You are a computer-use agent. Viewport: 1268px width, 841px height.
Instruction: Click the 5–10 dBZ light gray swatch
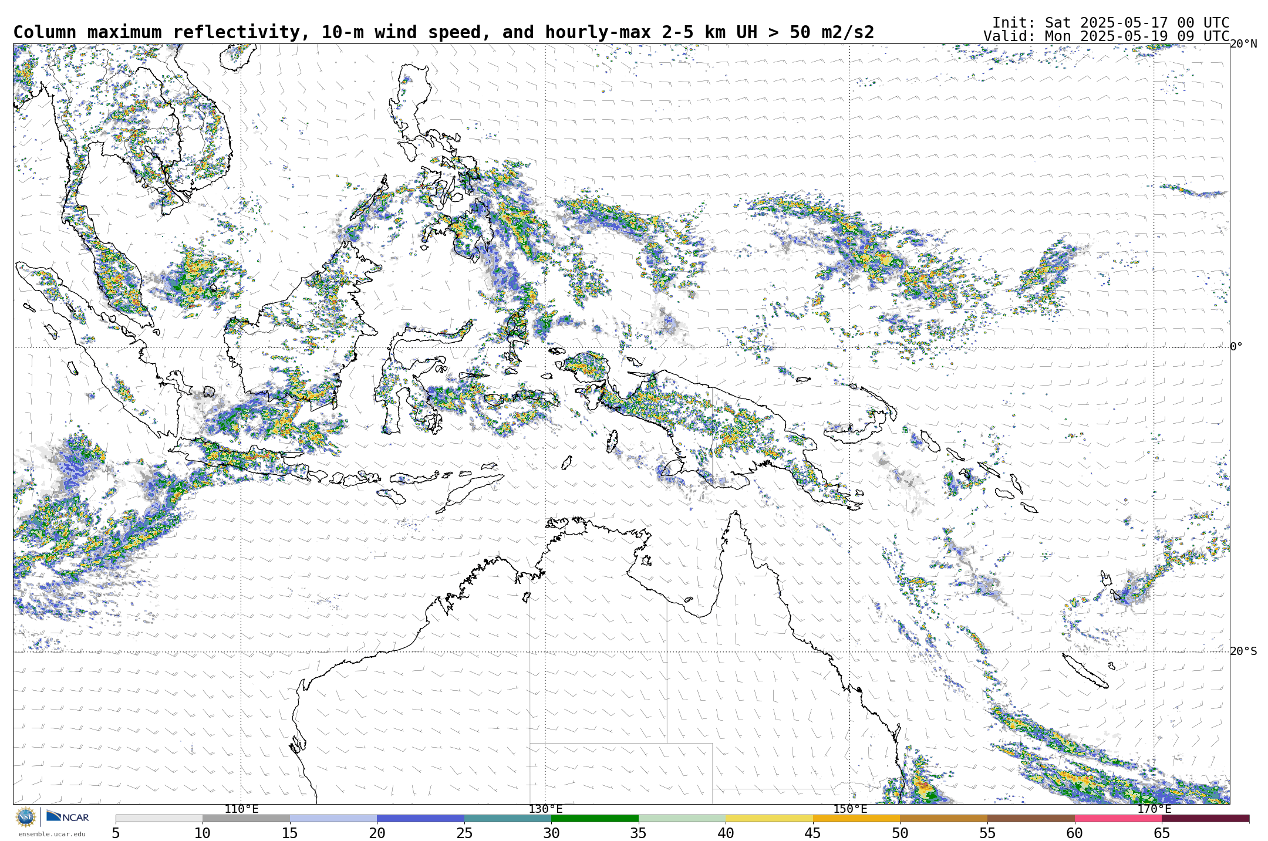coord(159,818)
